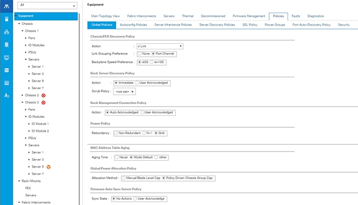Choose N+1 power redundancy
Image resolution: width=358 pixels, height=205 pixels.
[144, 133]
